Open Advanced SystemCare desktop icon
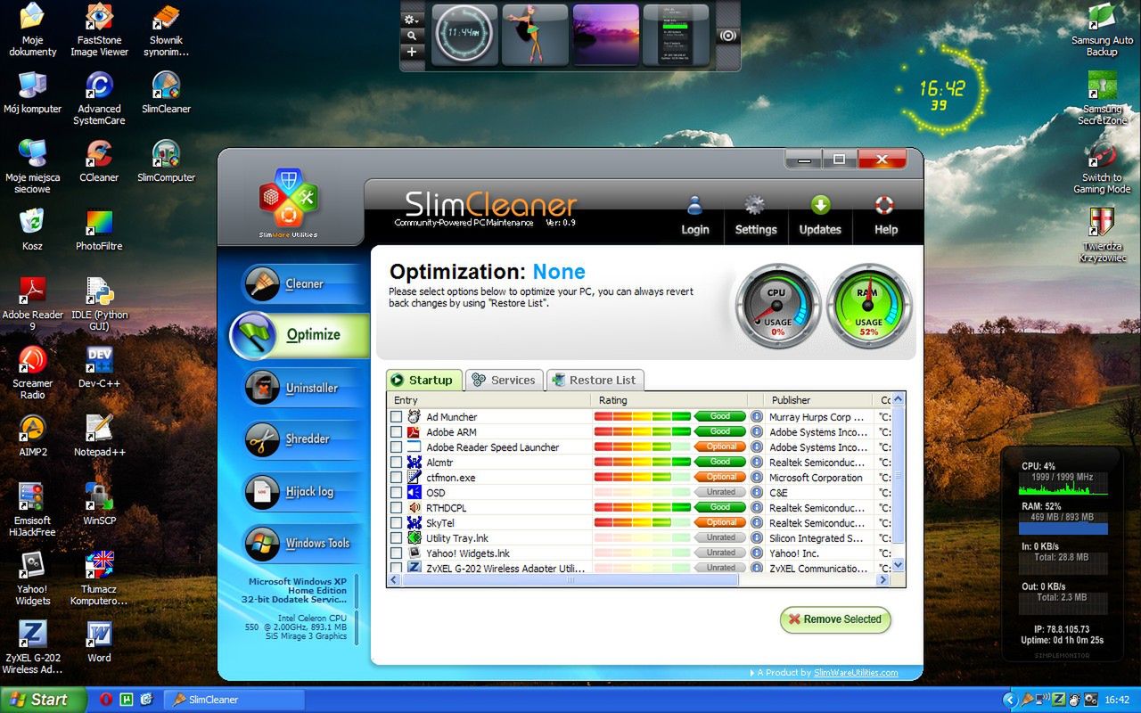1141x713 pixels. click(99, 98)
